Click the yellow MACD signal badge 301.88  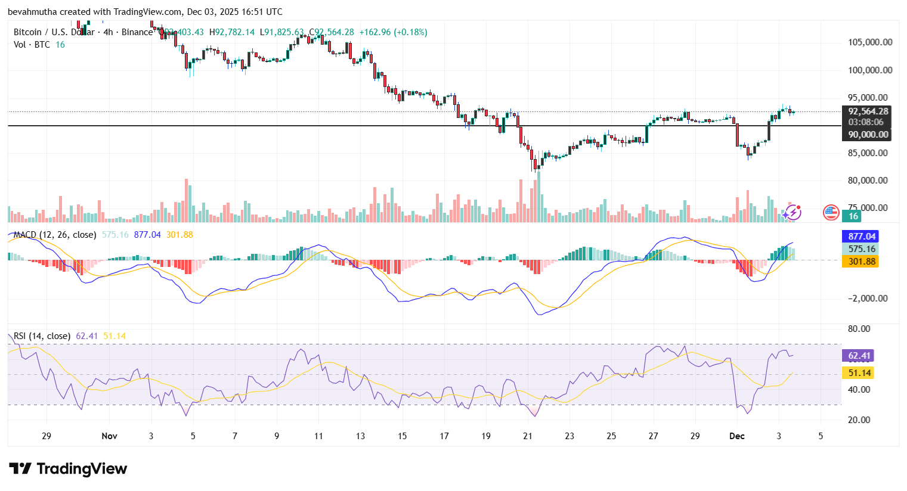[x=860, y=261]
